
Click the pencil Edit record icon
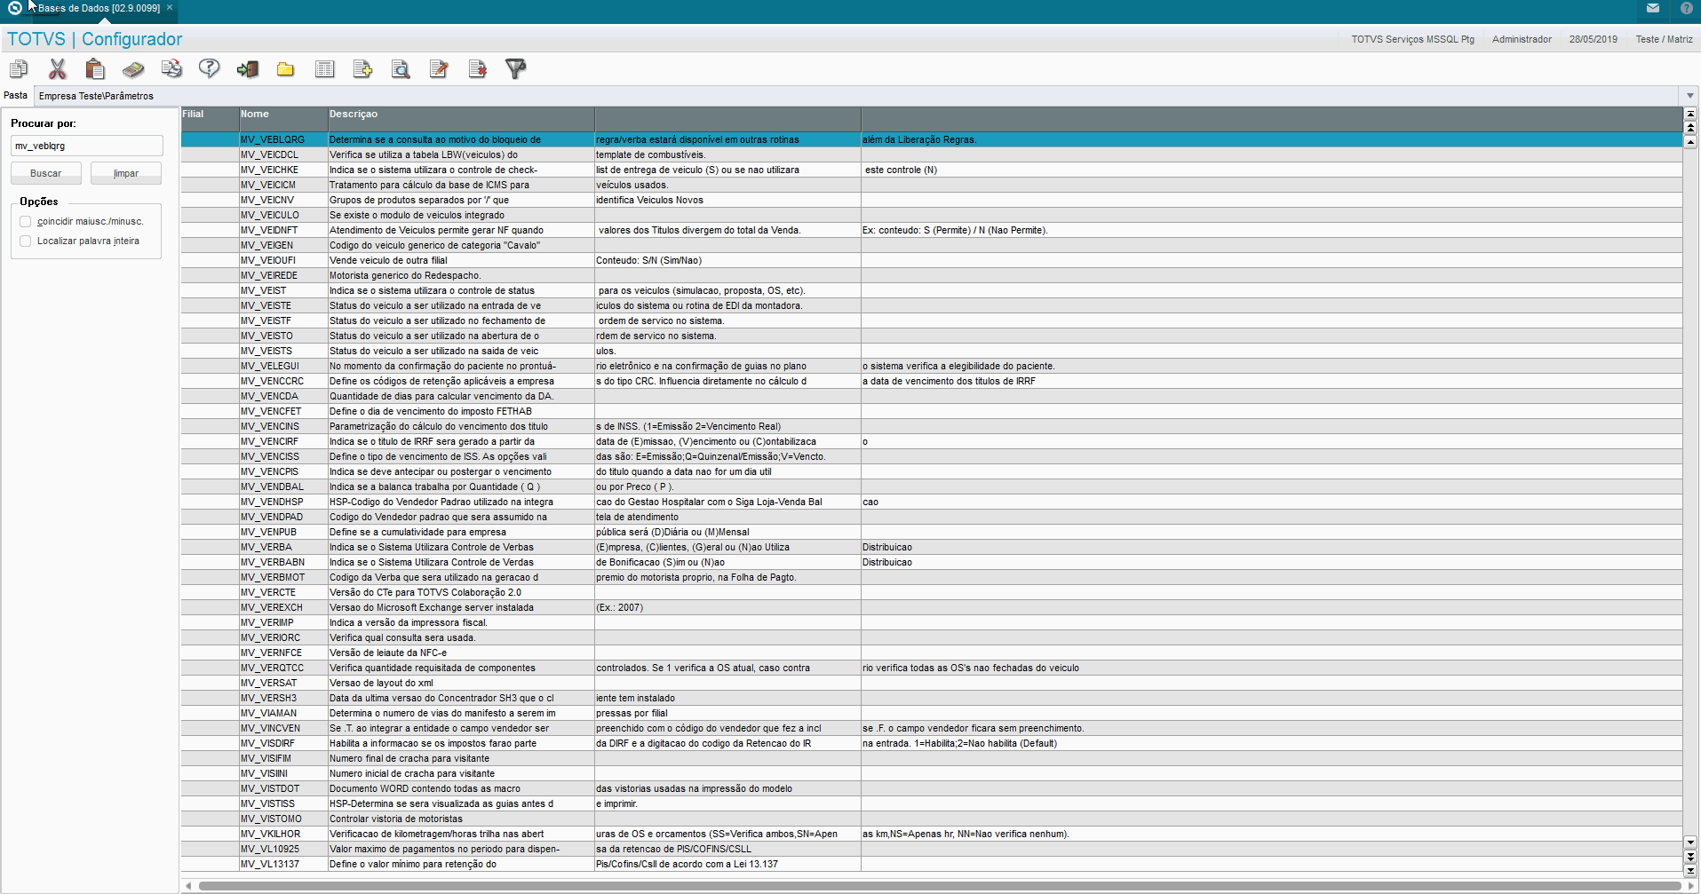439,68
